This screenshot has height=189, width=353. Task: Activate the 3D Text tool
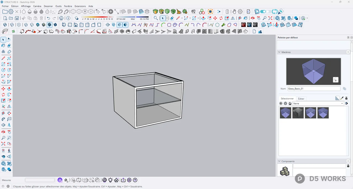coord(9,125)
